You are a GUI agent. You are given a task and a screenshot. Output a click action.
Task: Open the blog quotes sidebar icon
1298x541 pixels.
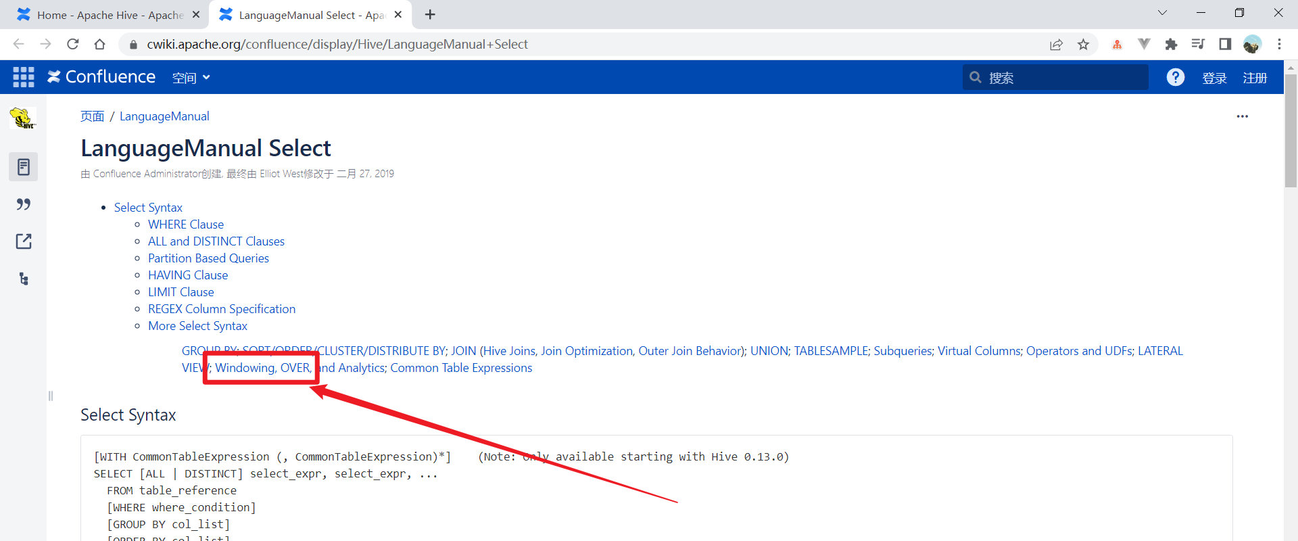(x=23, y=204)
